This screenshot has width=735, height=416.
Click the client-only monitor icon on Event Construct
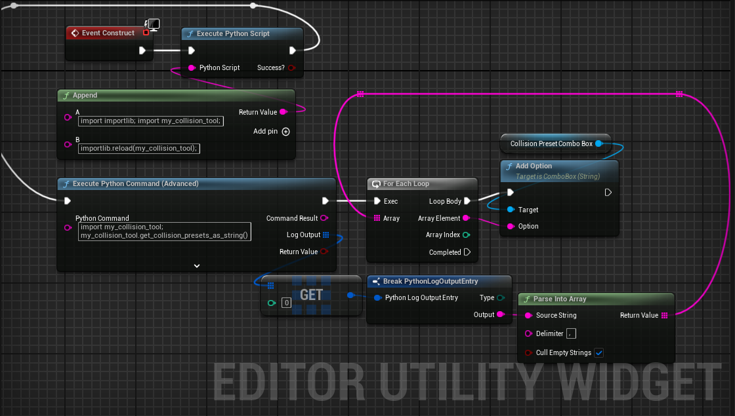point(152,25)
